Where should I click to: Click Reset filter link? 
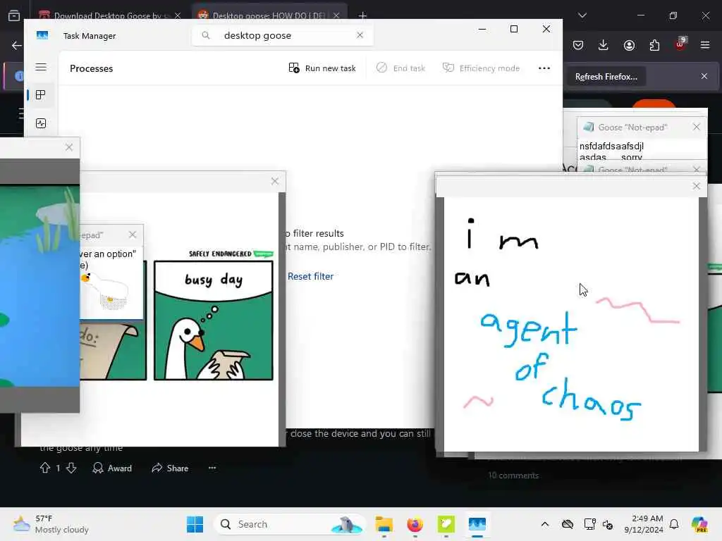[x=310, y=276]
